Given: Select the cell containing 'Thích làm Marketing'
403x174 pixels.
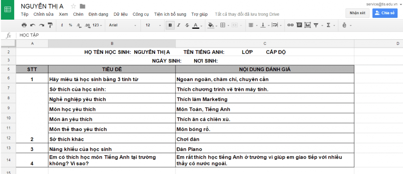Looking at the screenshot, I should (x=264, y=99).
